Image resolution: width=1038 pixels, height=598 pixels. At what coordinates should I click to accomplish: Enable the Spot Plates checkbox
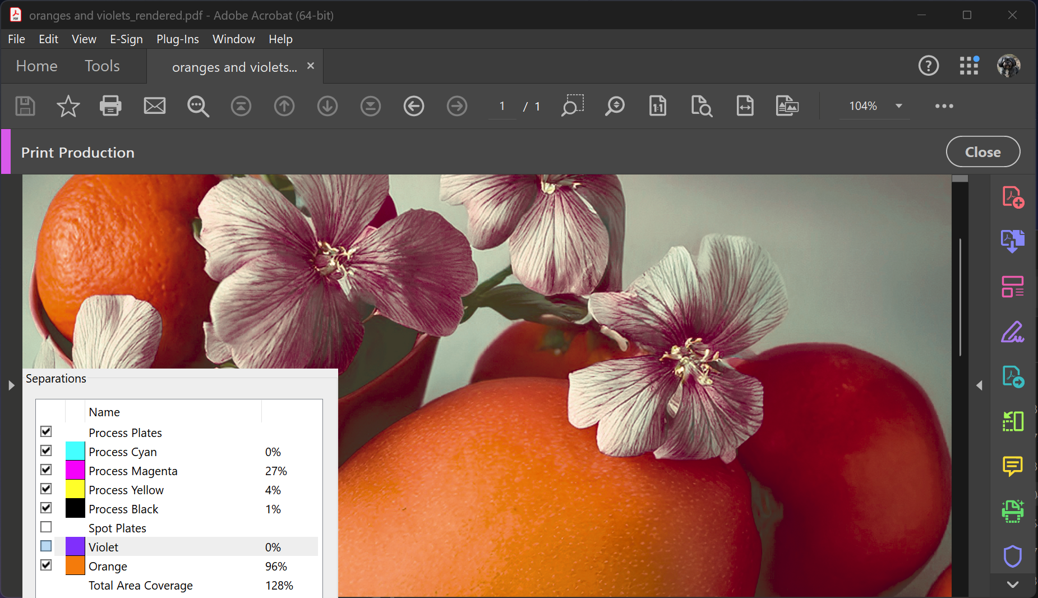[47, 527]
